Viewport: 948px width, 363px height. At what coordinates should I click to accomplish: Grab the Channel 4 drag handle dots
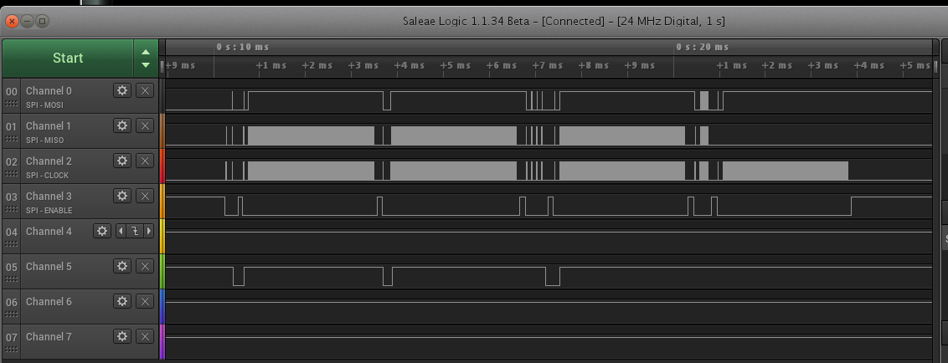[12, 244]
